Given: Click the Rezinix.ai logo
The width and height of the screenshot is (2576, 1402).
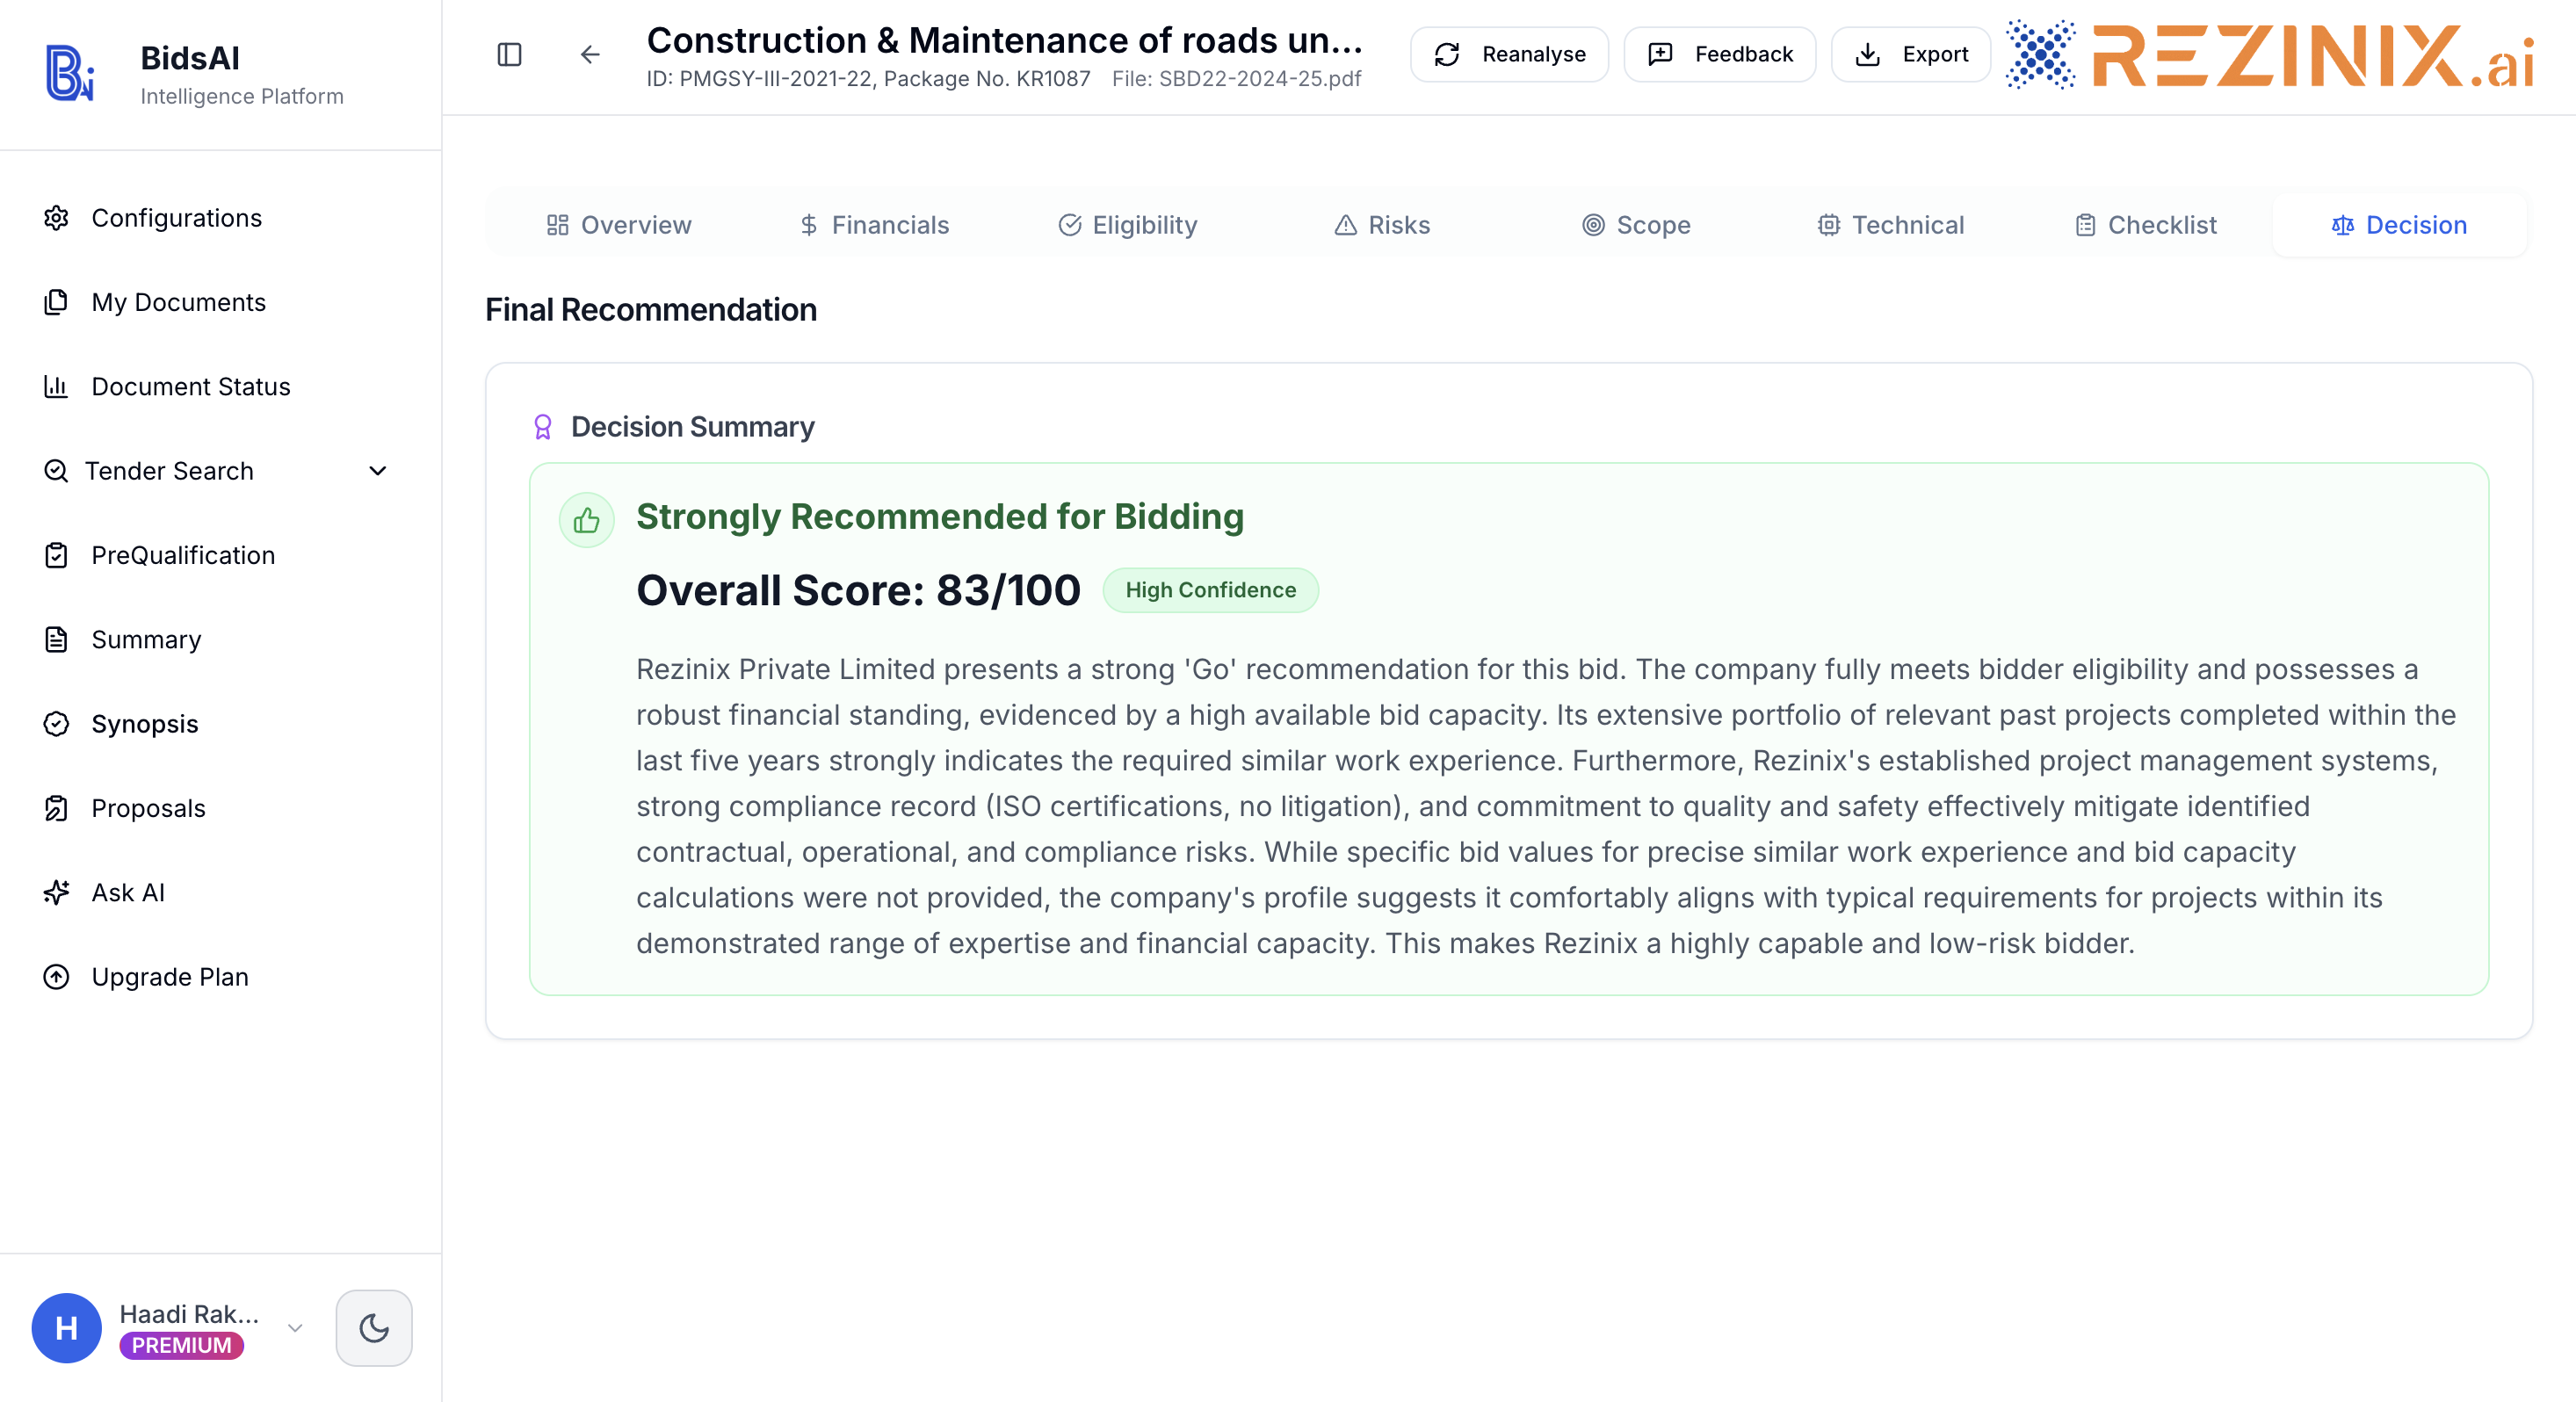Looking at the screenshot, I should (x=2270, y=55).
